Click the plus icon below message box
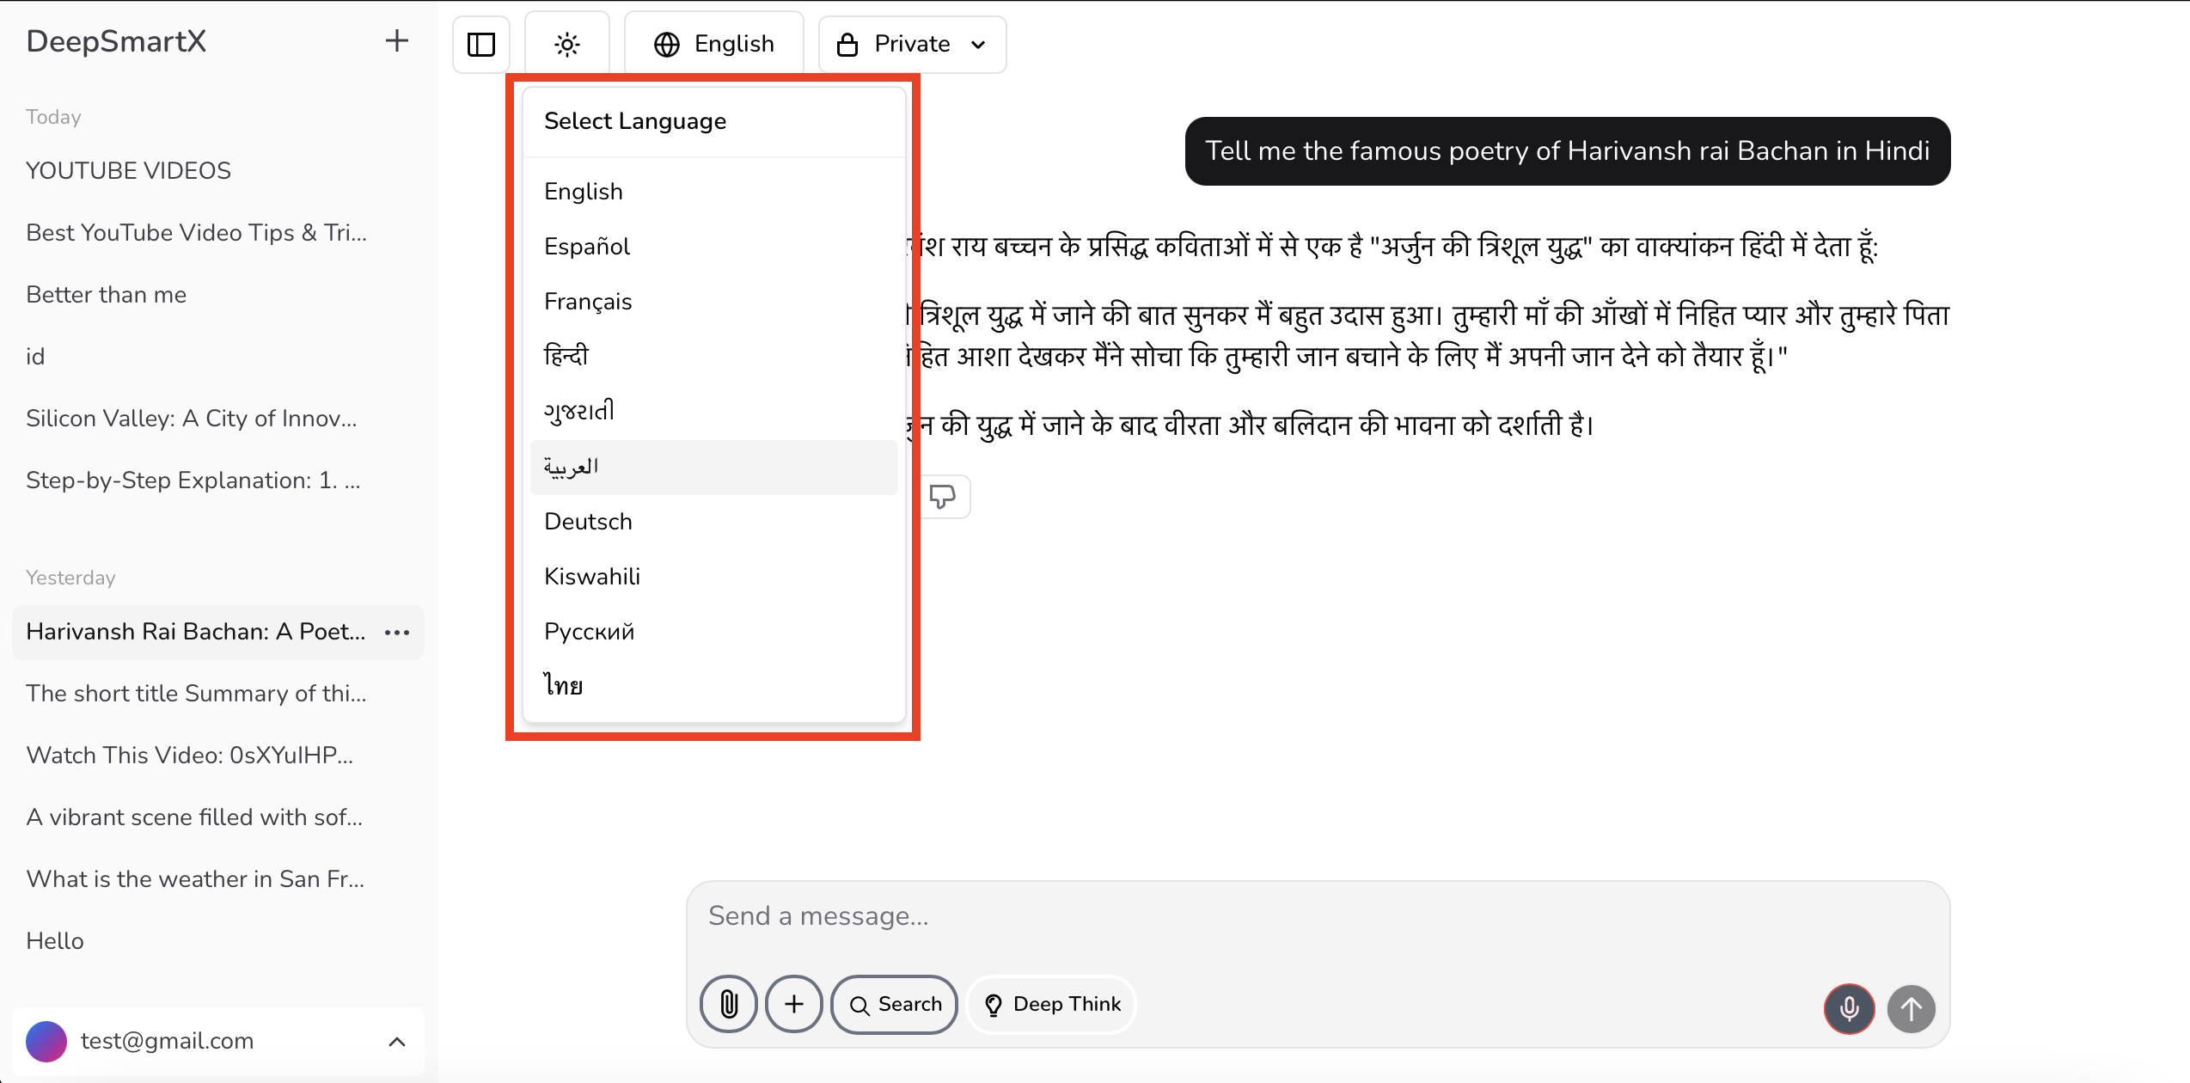2190x1083 pixels. (793, 1004)
